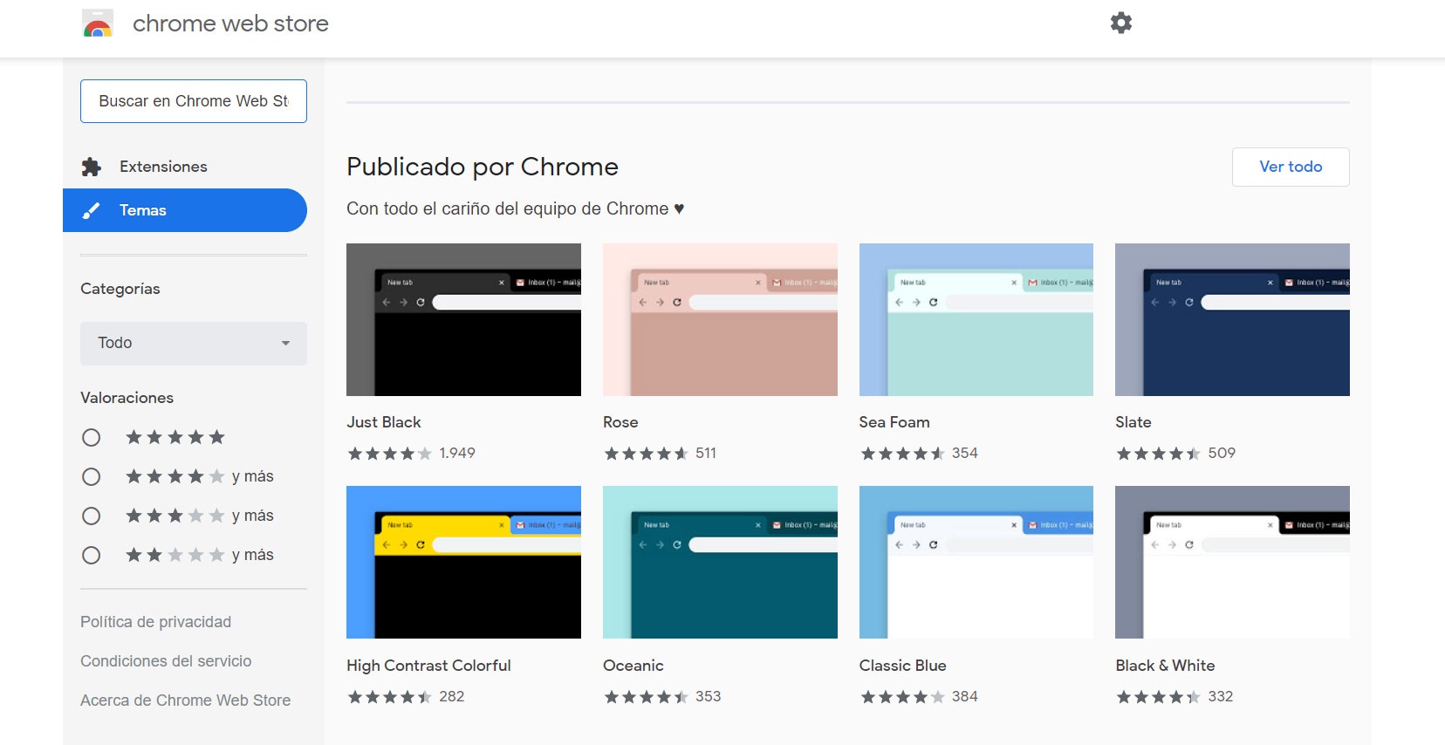Click the 1.949 rating count for Just Black
The height and width of the screenshot is (745, 1445).
(x=457, y=454)
